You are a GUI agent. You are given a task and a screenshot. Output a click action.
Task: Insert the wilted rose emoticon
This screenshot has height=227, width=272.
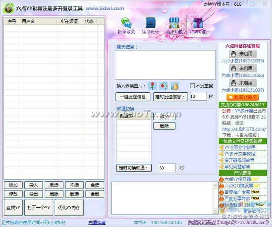pyautogui.click(x=163, y=86)
